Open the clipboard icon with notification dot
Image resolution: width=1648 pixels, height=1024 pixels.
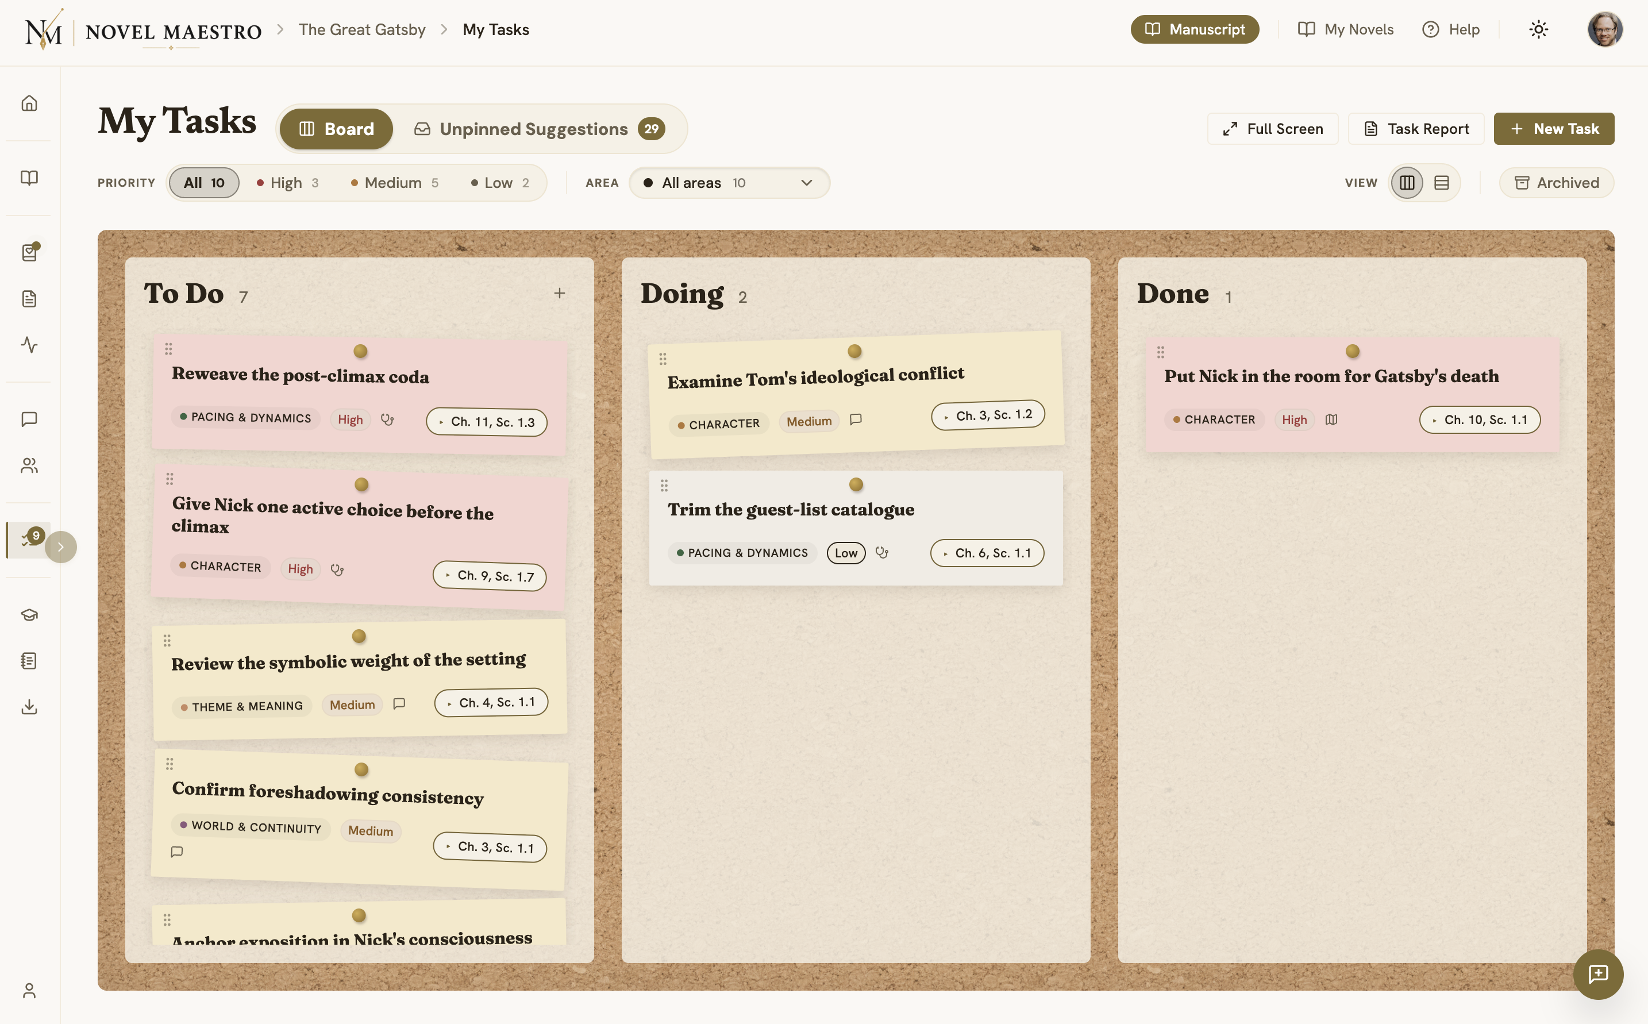pos(29,252)
